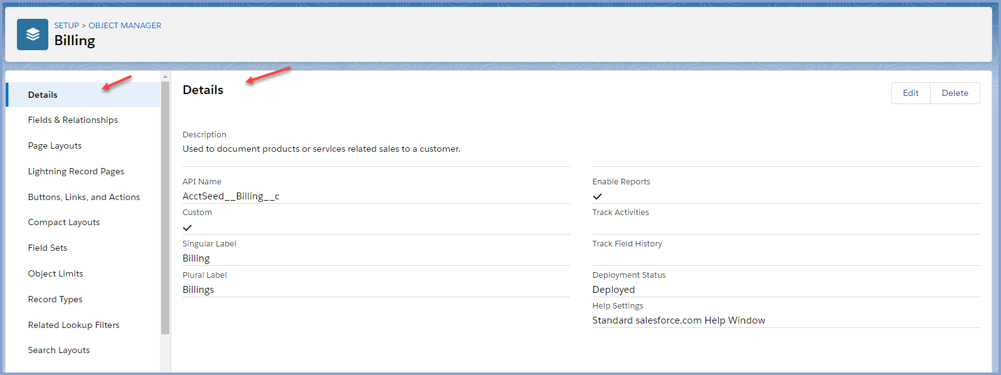
Task: Click the Help Settings label
Action: pos(618,306)
